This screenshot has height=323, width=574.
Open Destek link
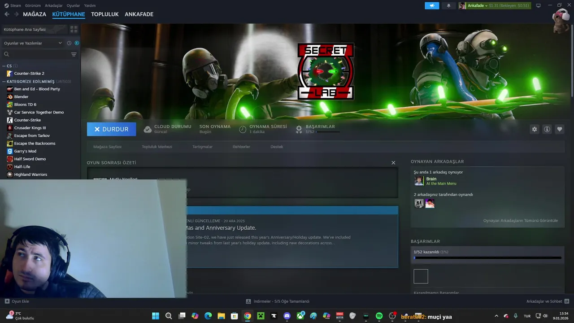click(277, 147)
